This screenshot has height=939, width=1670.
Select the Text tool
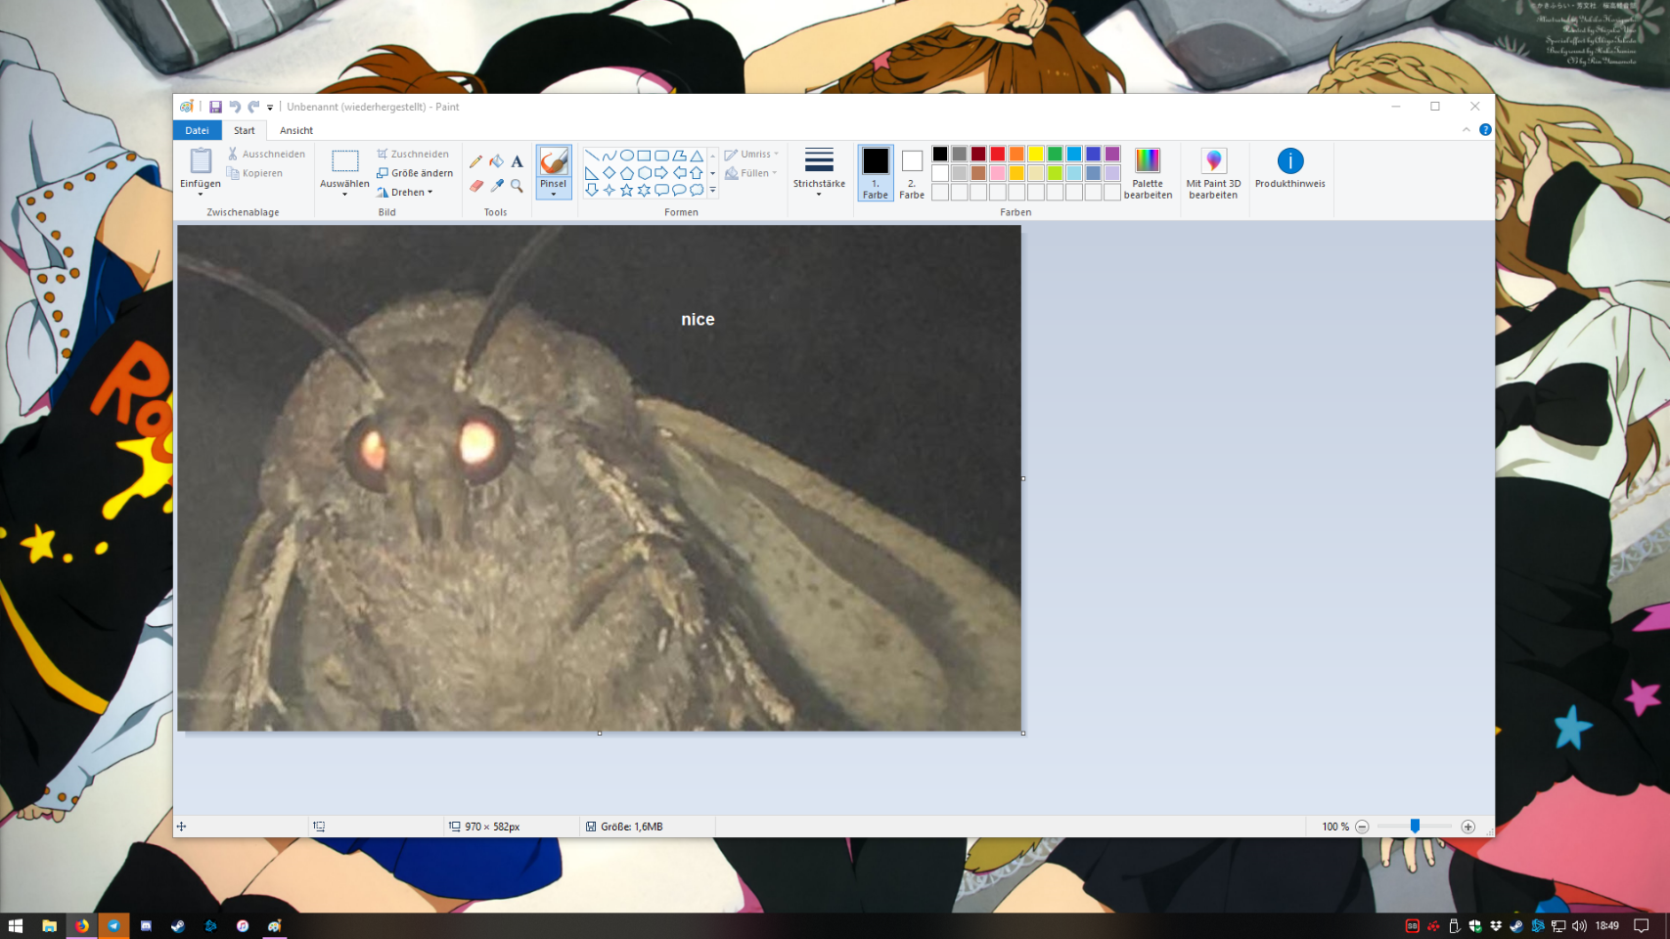click(517, 161)
